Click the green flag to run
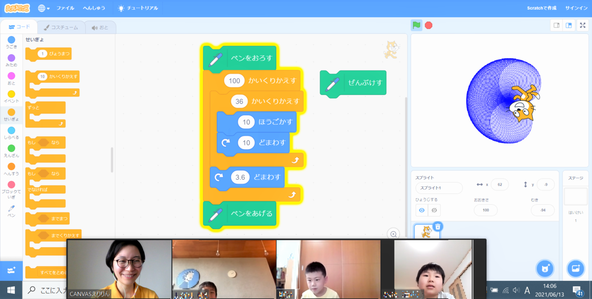 coord(417,25)
